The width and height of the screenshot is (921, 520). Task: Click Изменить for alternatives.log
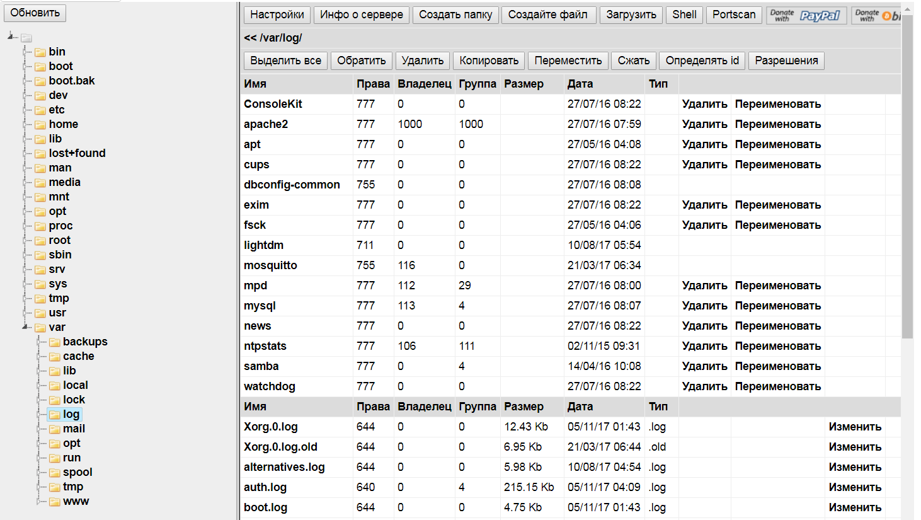click(855, 467)
